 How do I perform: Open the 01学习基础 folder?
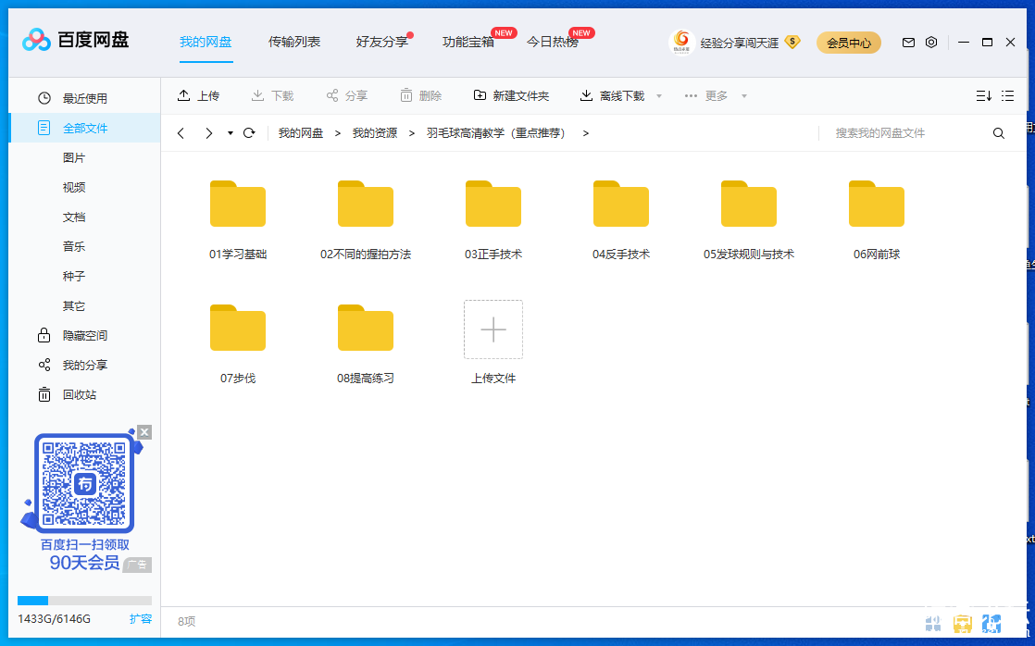[x=238, y=204]
